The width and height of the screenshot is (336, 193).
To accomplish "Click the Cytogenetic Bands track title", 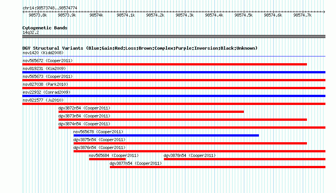I will 45,28.
